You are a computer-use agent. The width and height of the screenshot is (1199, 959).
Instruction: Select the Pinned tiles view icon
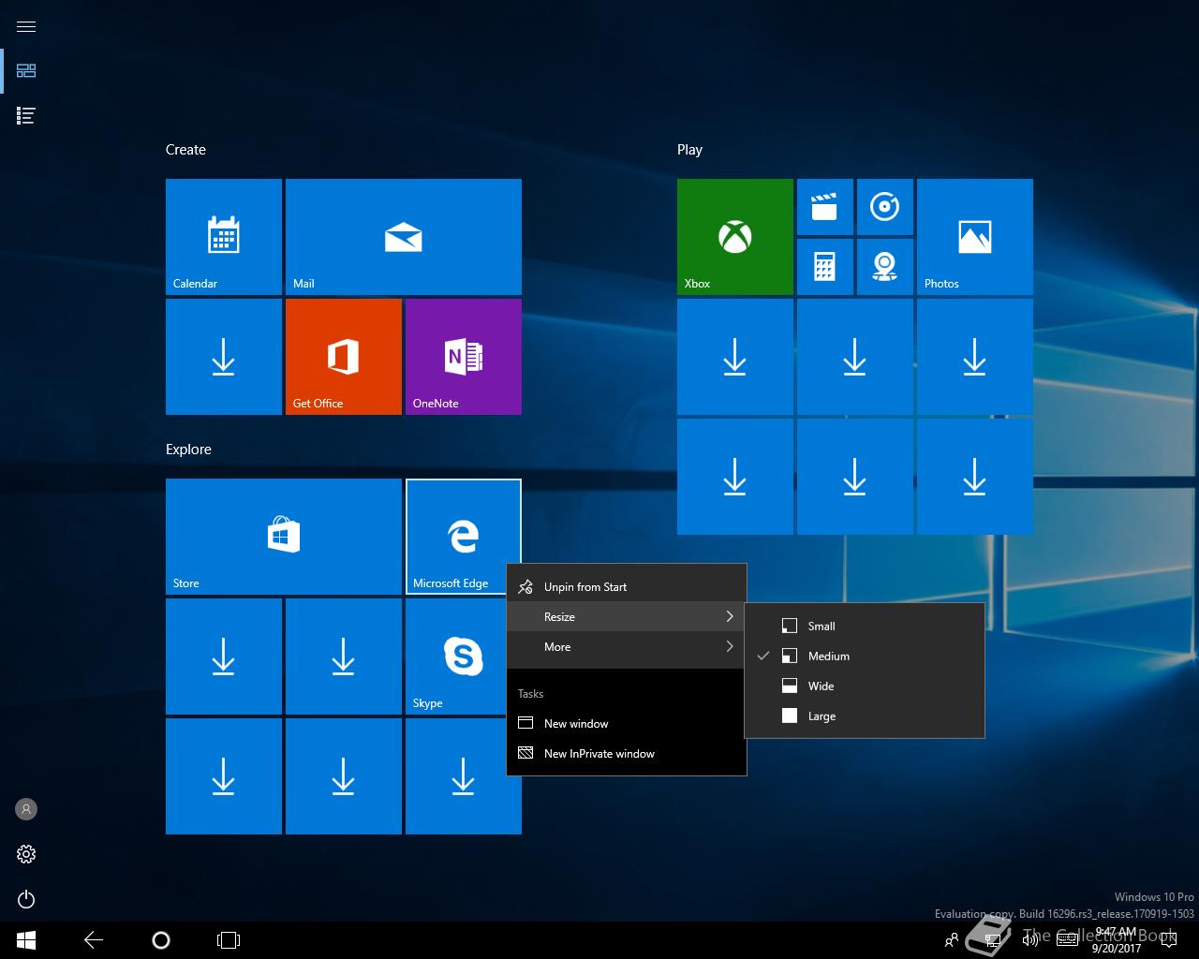[x=26, y=70]
